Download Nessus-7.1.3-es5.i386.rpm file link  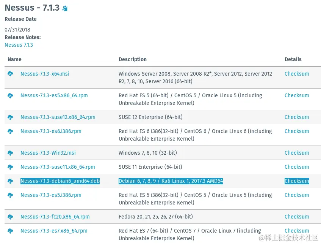pyautogui.click(x=51, y=195)
